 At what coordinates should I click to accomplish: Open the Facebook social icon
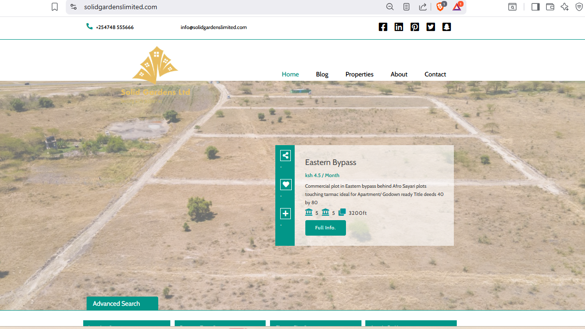pos(383,27)
